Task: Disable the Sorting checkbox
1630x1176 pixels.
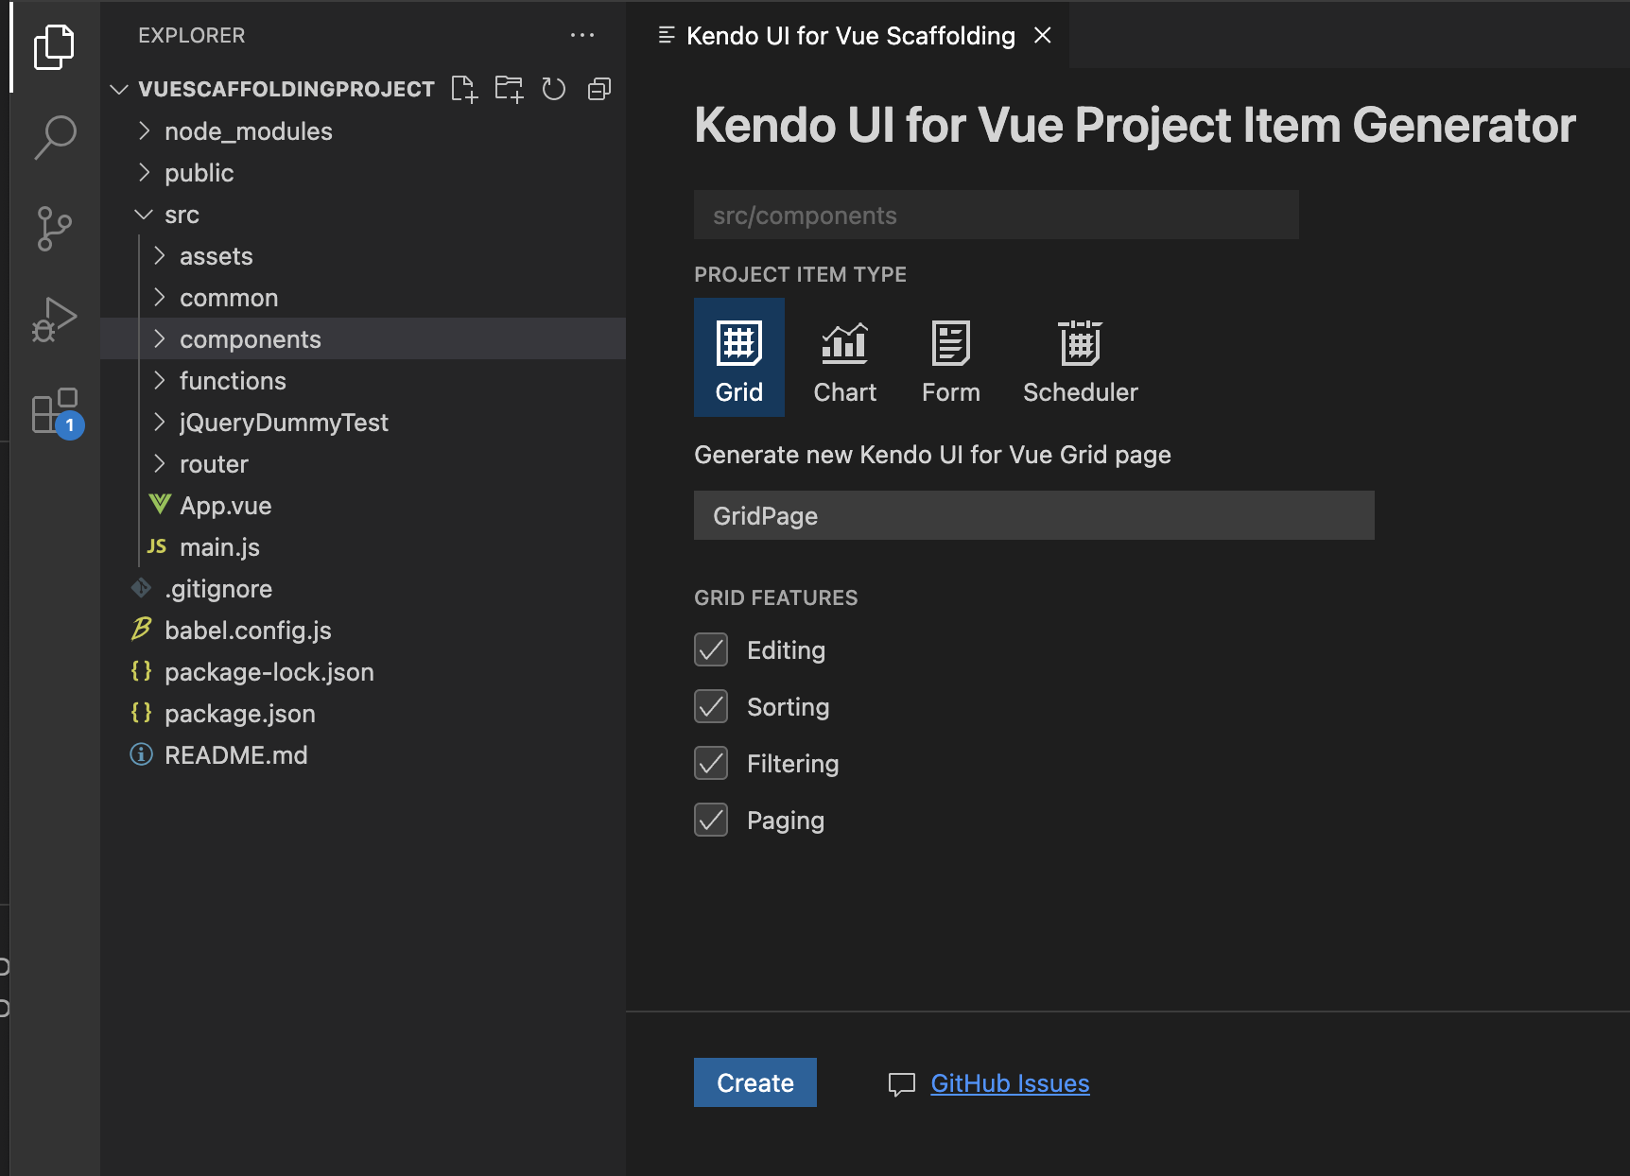Action: (710, 706)
